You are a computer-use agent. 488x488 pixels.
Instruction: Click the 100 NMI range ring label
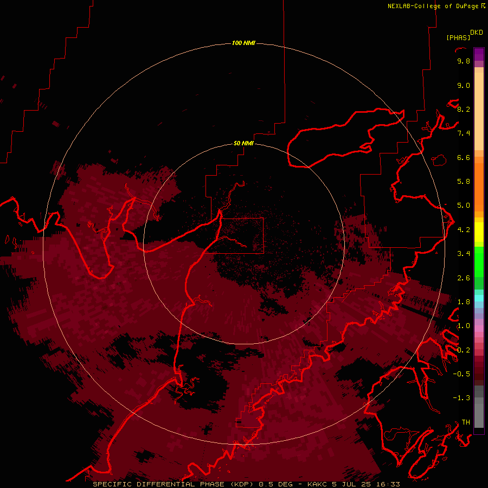243,43
